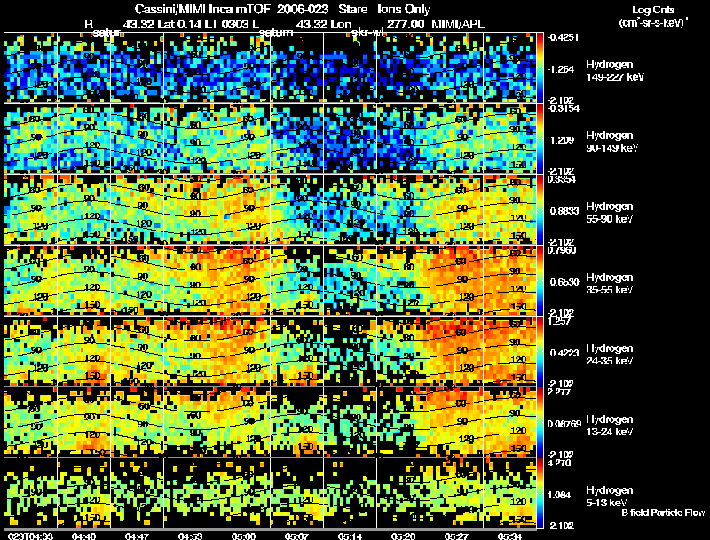Click the '90-149 keV' energy label
Image resolution: width=710 pixels, height=540 pixels.
612,148
